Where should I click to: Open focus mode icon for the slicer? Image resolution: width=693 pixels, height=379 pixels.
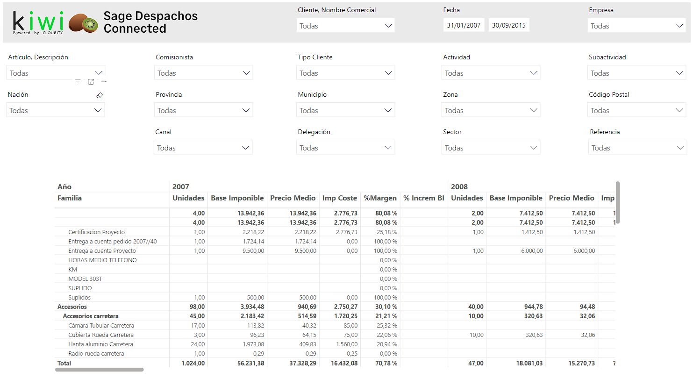coord(91,81)
